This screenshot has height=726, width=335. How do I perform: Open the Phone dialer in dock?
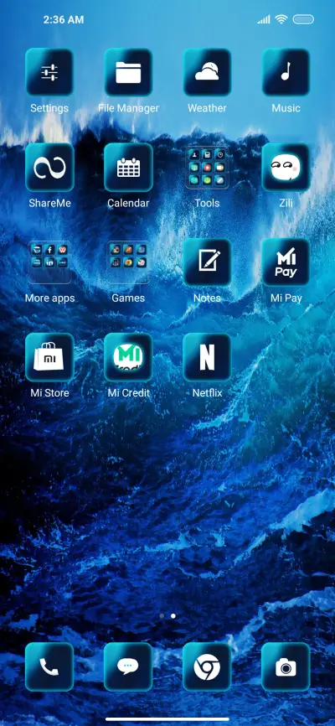[x=49, y=666]
